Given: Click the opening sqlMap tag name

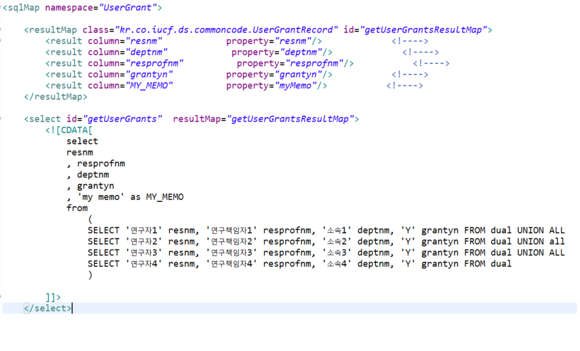Looking at the screenshot, I should click(24, 7).
